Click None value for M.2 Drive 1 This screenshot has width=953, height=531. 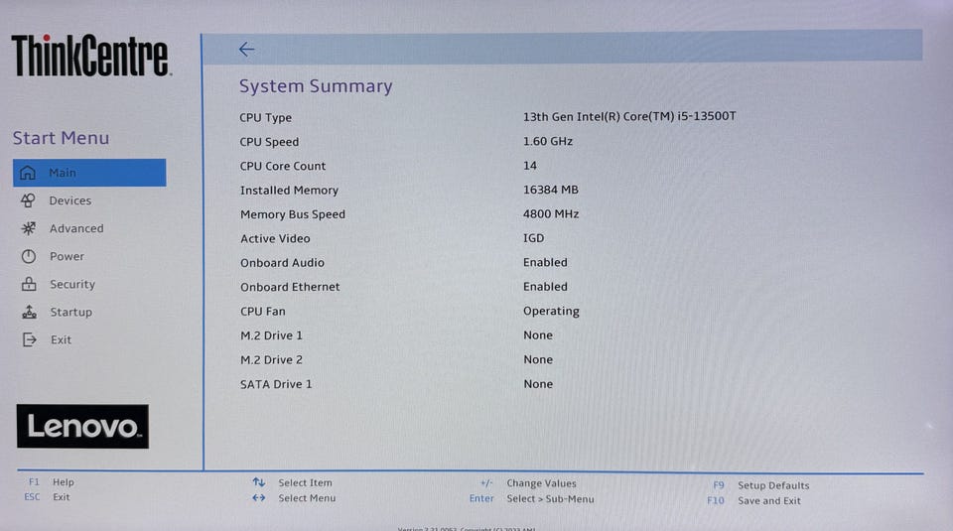pyautogui.click(x=538, y=335)
